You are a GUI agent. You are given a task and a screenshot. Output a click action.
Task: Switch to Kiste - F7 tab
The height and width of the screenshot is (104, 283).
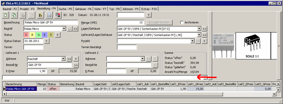click(x=100, y=9)
